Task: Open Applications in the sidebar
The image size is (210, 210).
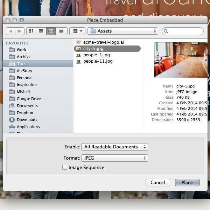Action: (x=28, y=127)
